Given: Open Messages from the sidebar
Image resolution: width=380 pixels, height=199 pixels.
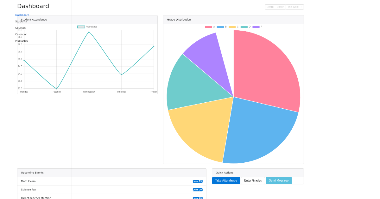Looking at the screenshot, I should 22,40.
